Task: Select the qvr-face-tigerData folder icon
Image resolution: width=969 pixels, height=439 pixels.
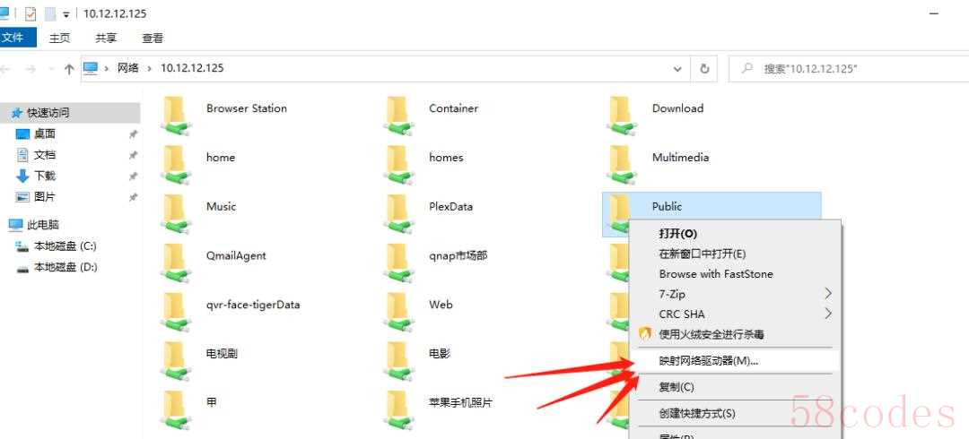Action: tap(176, 313)
